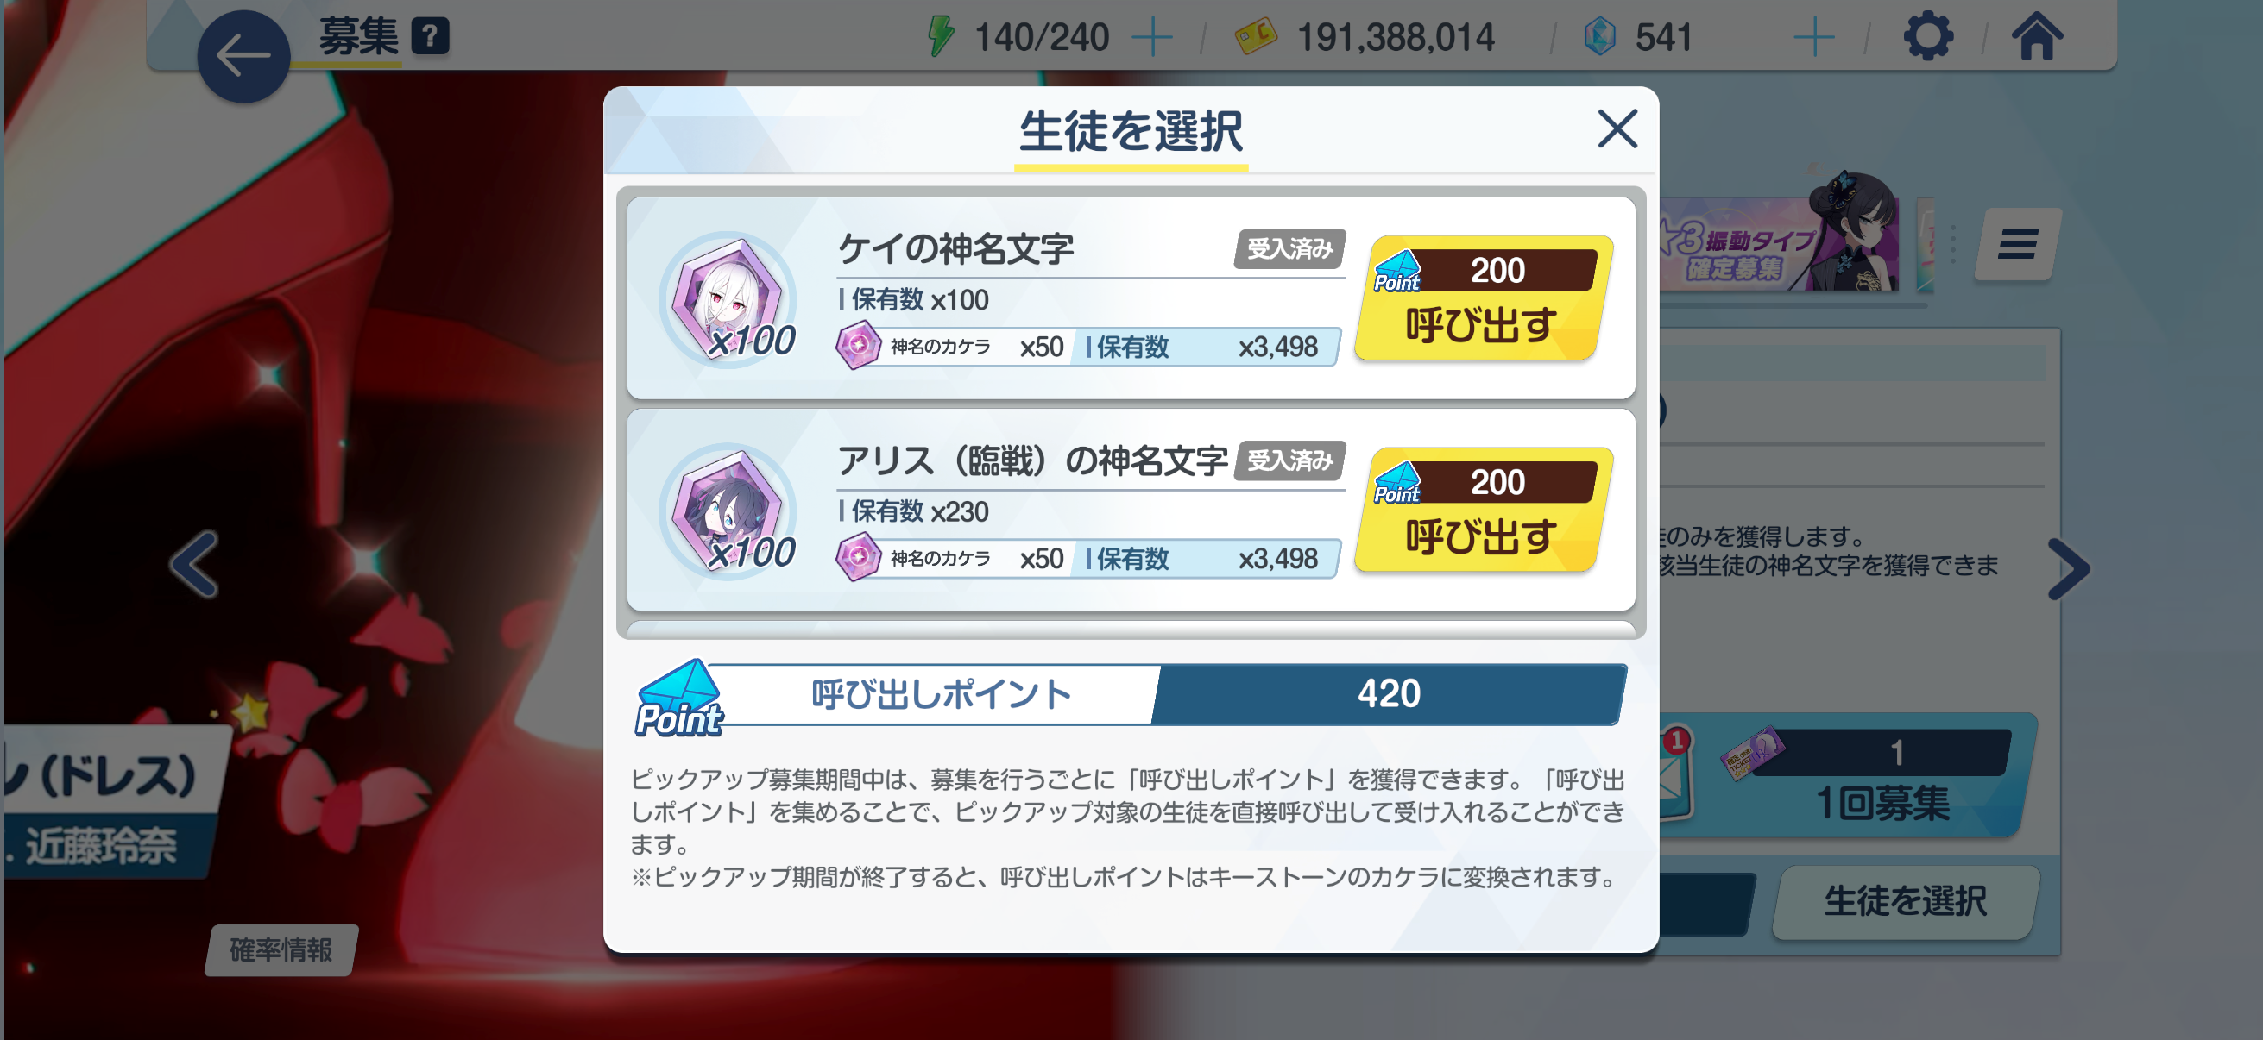This screenshot has height=1040, width=2263.
Task: Go to previous banner with left chevron
Action: 194,565
